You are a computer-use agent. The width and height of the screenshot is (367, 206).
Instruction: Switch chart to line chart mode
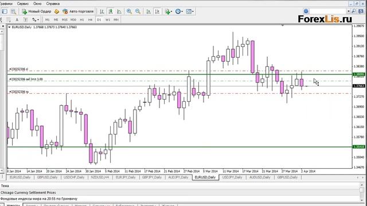[x=119, y=11]
